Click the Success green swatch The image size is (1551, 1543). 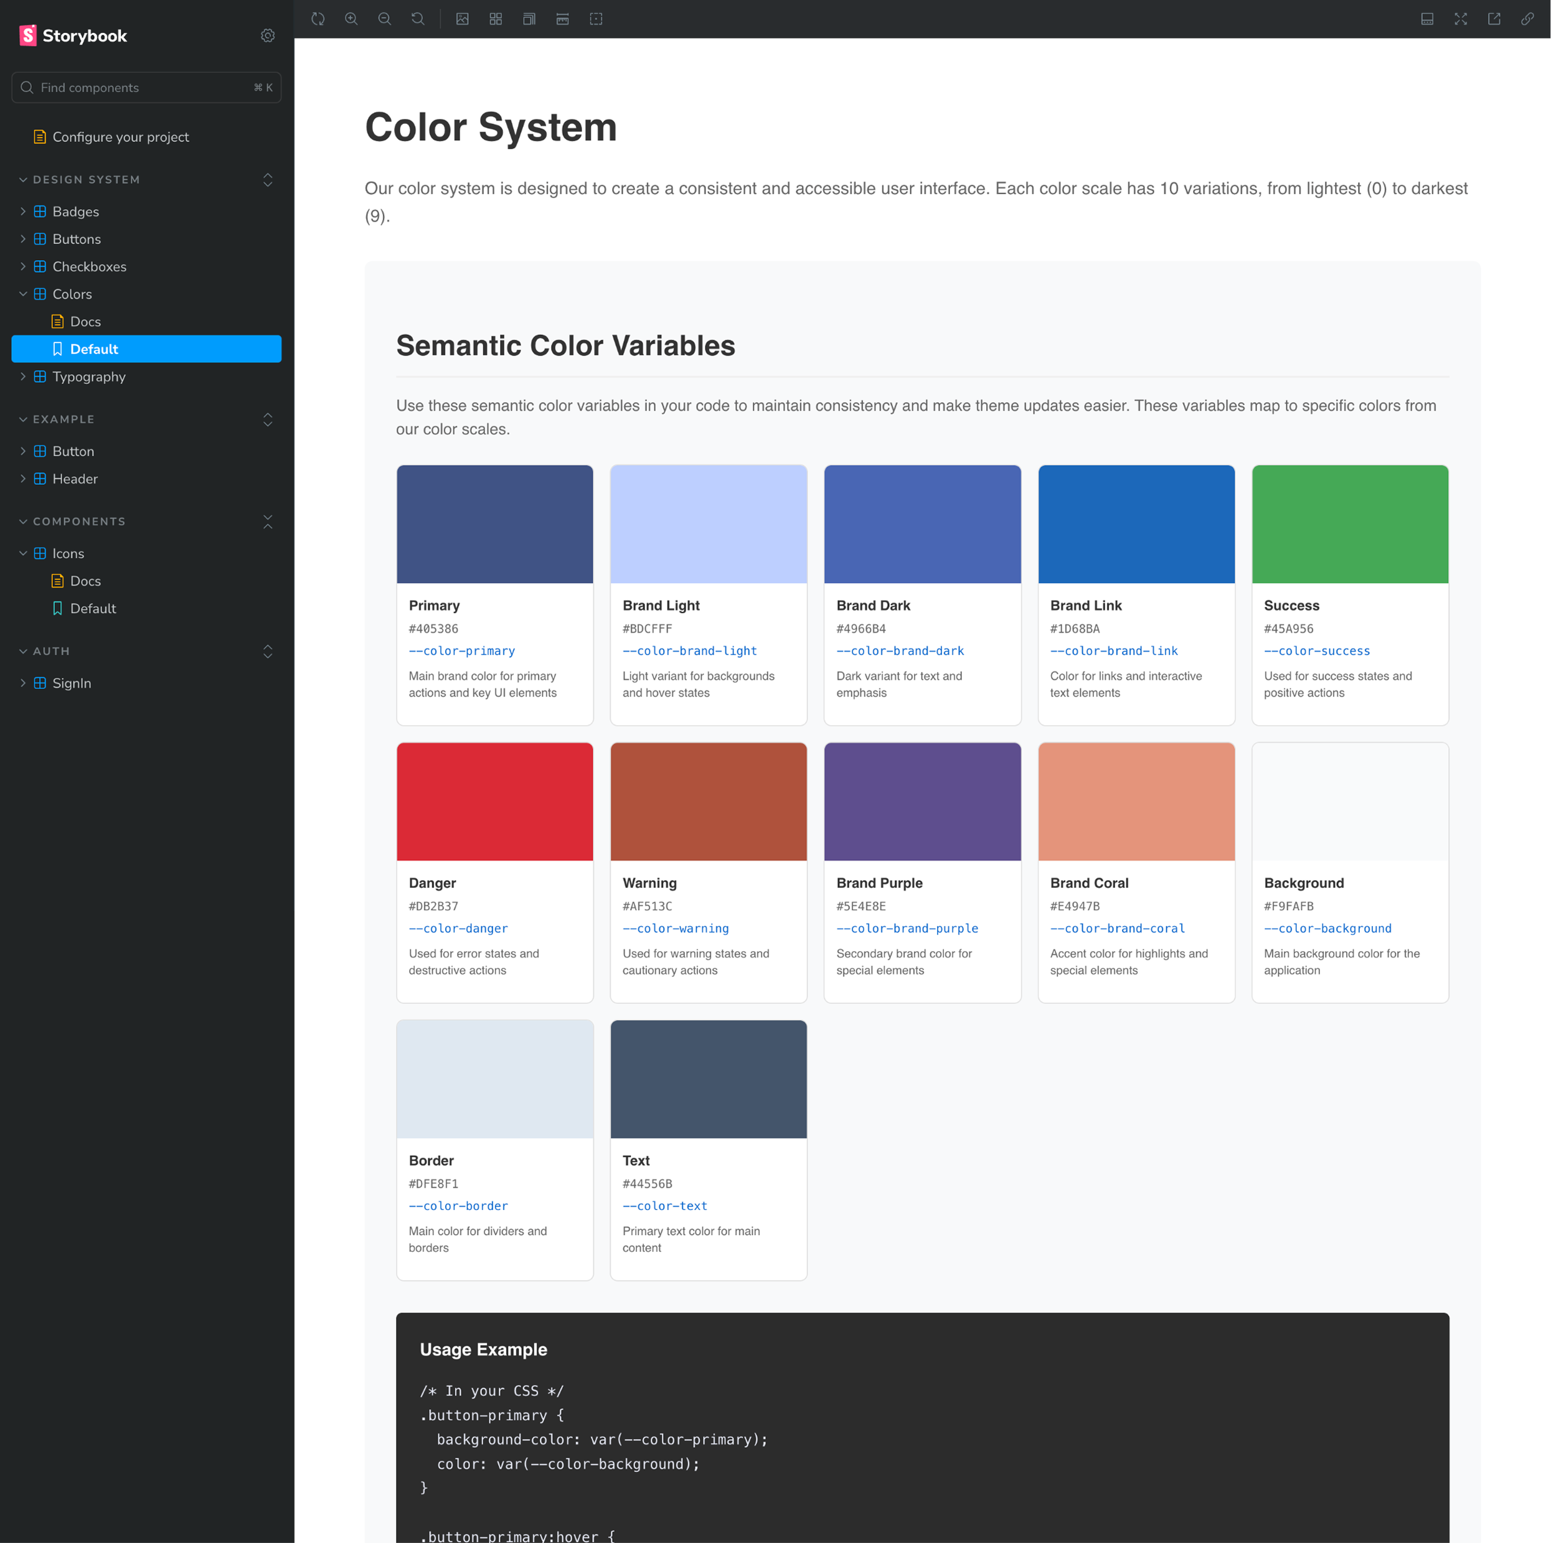tap(1351, 524)
